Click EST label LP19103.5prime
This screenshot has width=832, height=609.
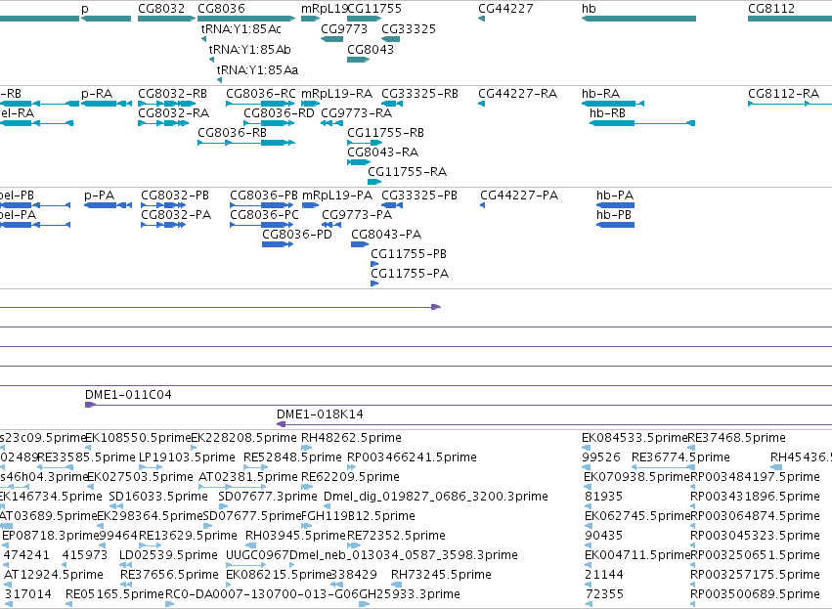[187, 457]
